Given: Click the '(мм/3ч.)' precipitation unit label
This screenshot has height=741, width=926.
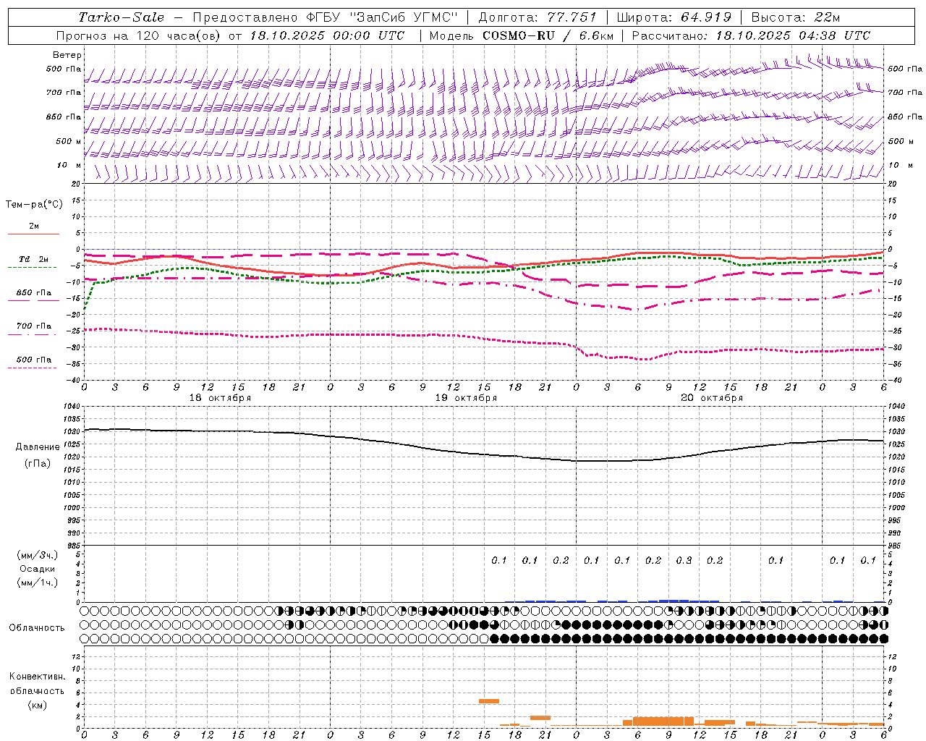Looking at the screenshot, I should click(38, 555).
